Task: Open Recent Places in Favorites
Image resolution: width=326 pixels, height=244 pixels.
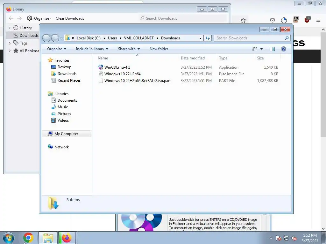Action: (x=69, y=80)
